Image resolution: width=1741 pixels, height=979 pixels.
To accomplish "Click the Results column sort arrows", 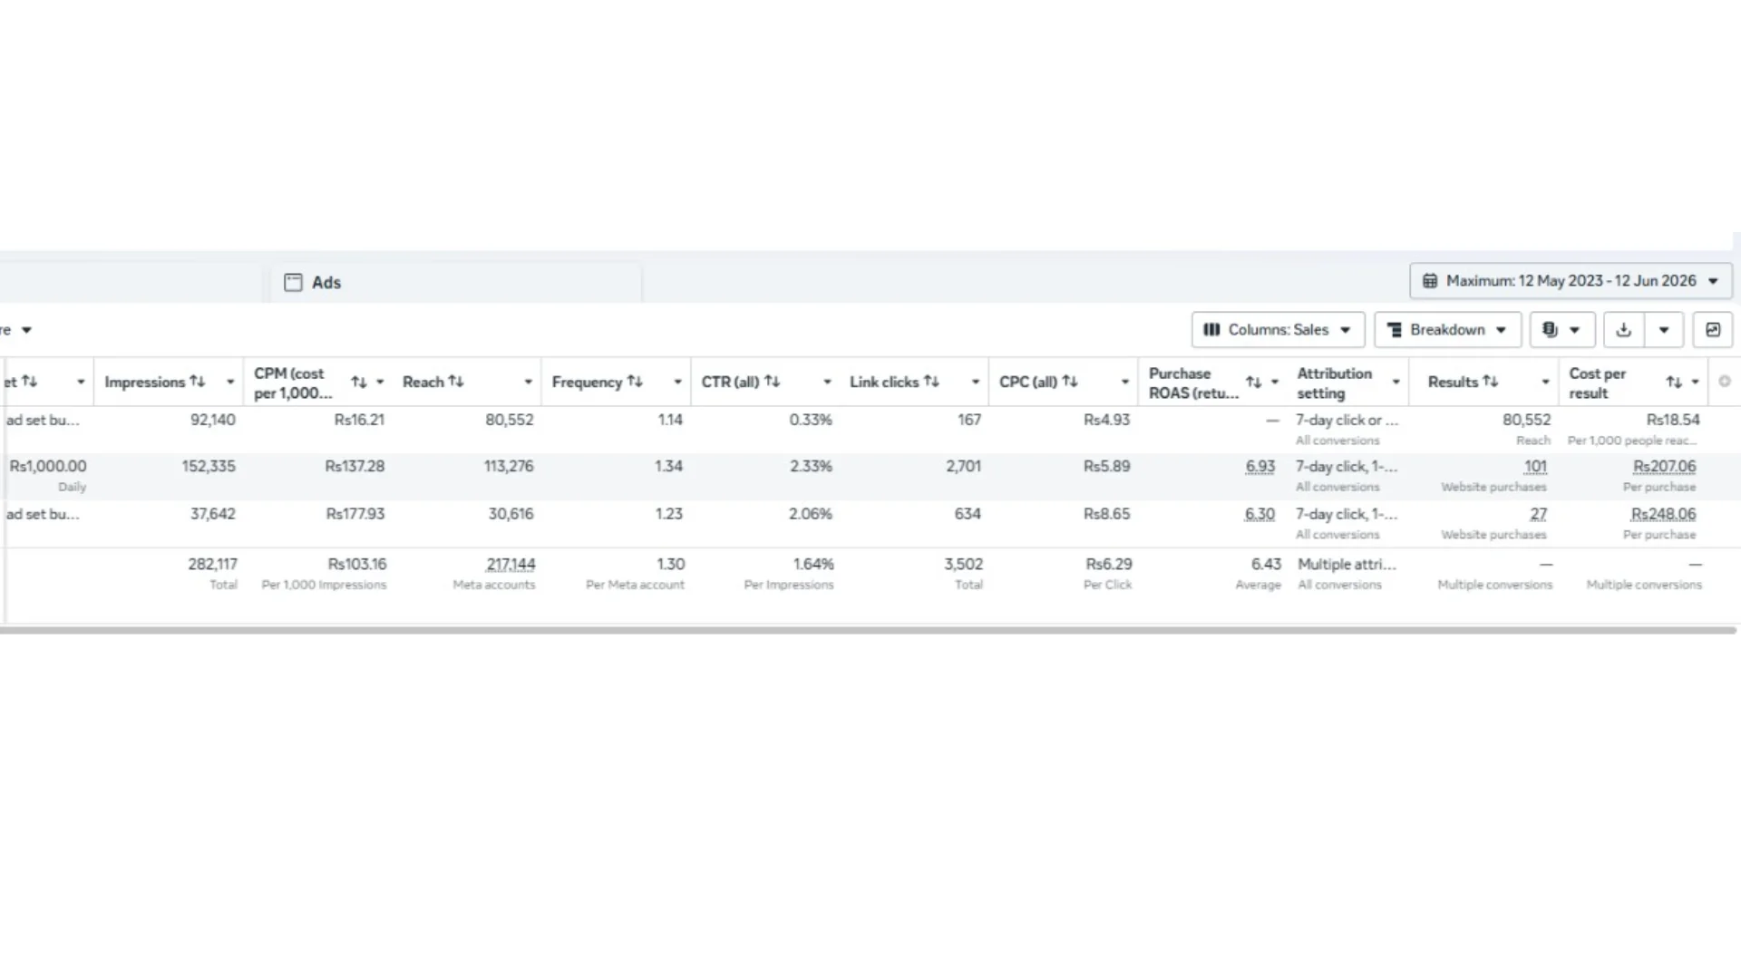I will pos(1491,382).
